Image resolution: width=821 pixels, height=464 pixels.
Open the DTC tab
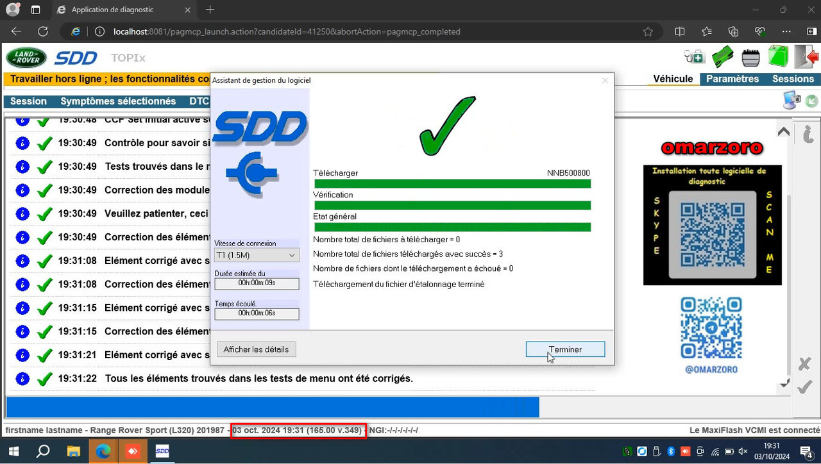point(199,101)
